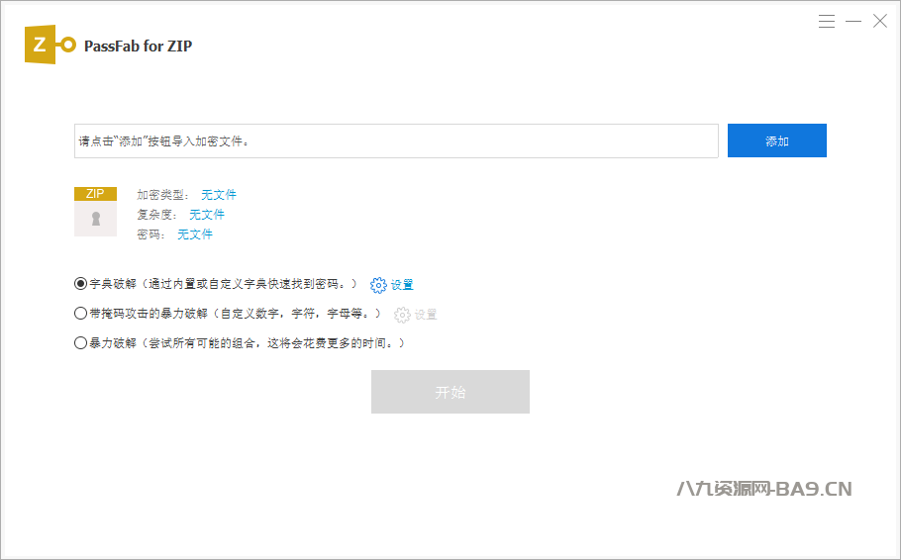This screenshot has height=560, width=901.
Task: Click 无文件 value beside 密码
Action: [195, 234]
